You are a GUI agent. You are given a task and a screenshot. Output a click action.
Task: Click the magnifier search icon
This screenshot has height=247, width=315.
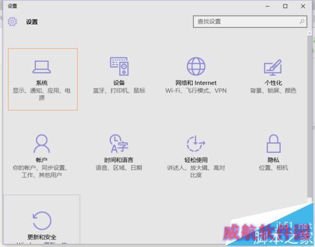coord(302,21)
